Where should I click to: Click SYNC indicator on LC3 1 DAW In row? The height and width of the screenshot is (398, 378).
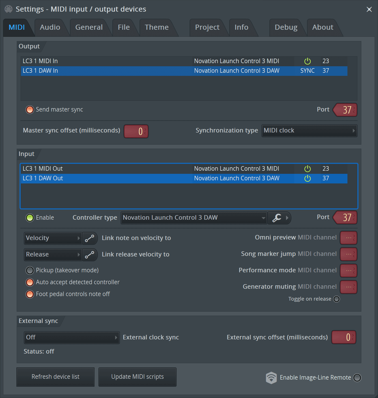308,71
